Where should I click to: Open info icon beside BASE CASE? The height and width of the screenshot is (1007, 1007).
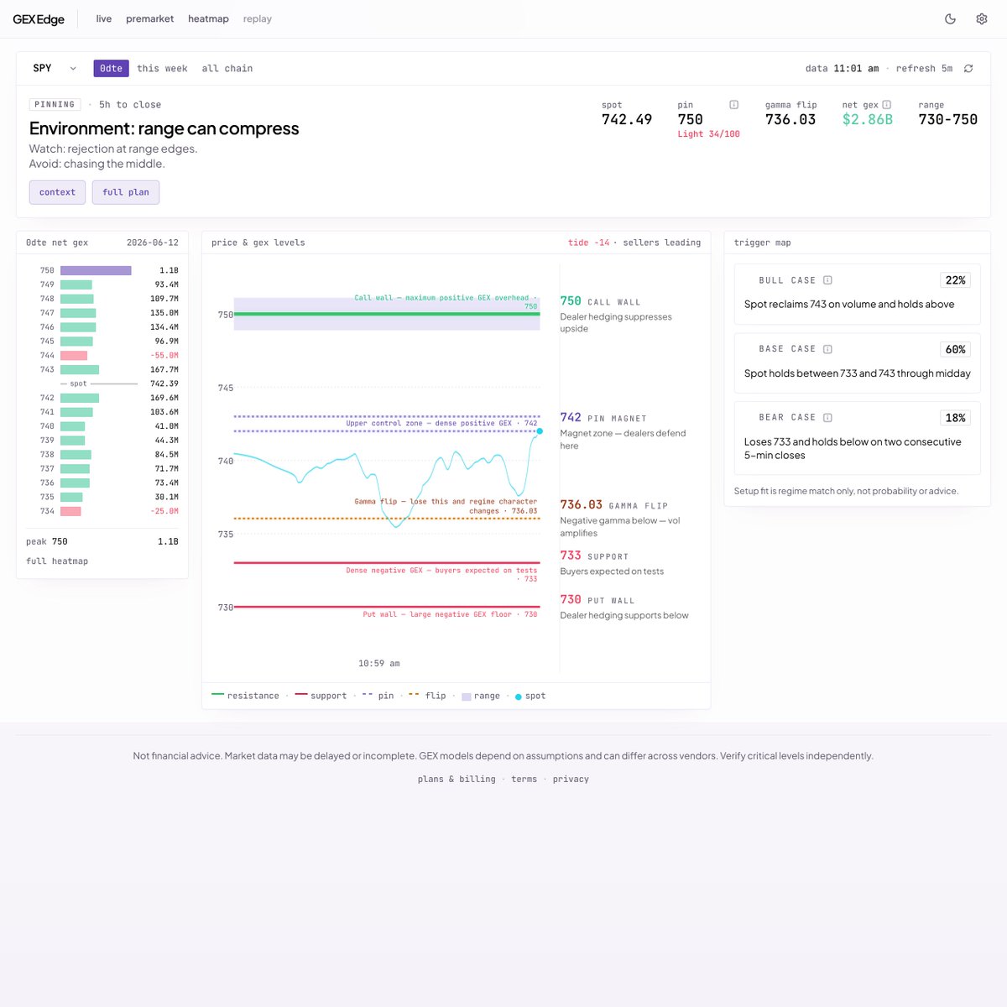point(827,349)
